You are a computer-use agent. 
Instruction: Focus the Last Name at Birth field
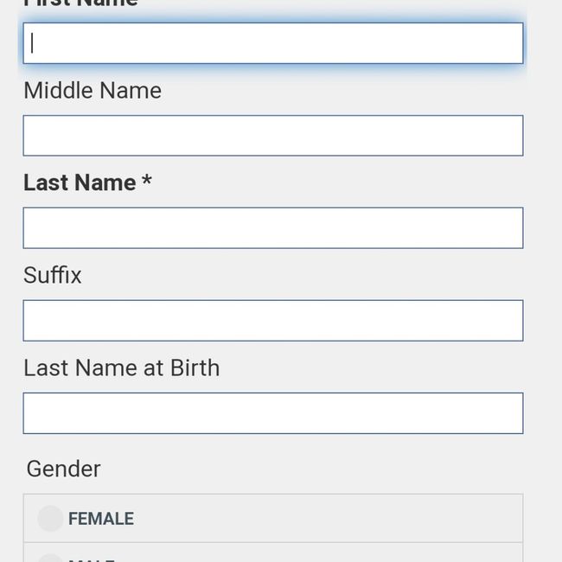[272, 413]
